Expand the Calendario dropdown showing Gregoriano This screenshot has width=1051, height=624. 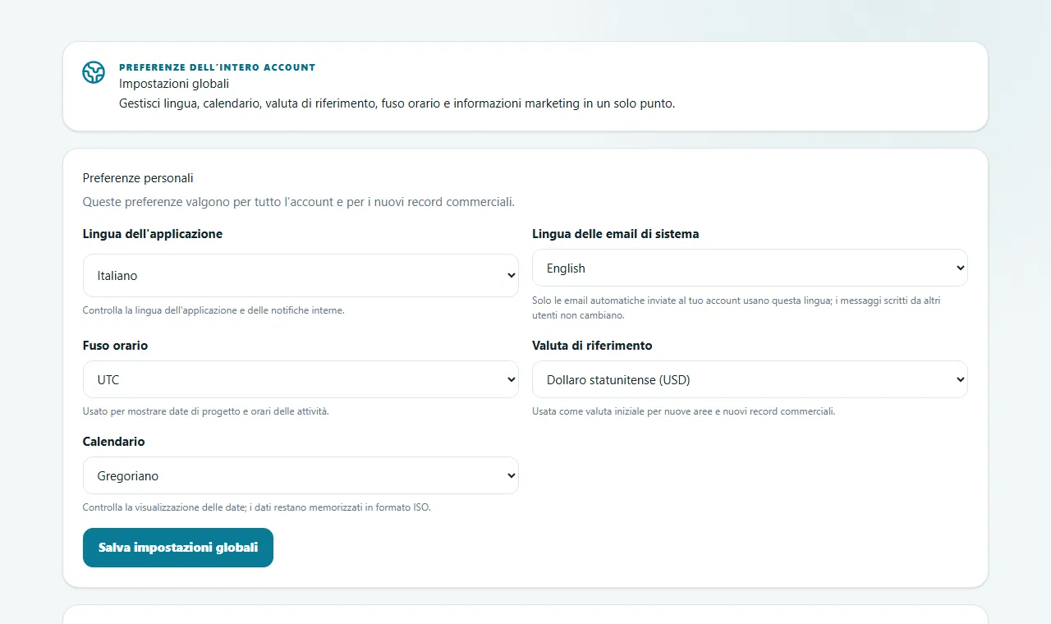coord(301,476)
